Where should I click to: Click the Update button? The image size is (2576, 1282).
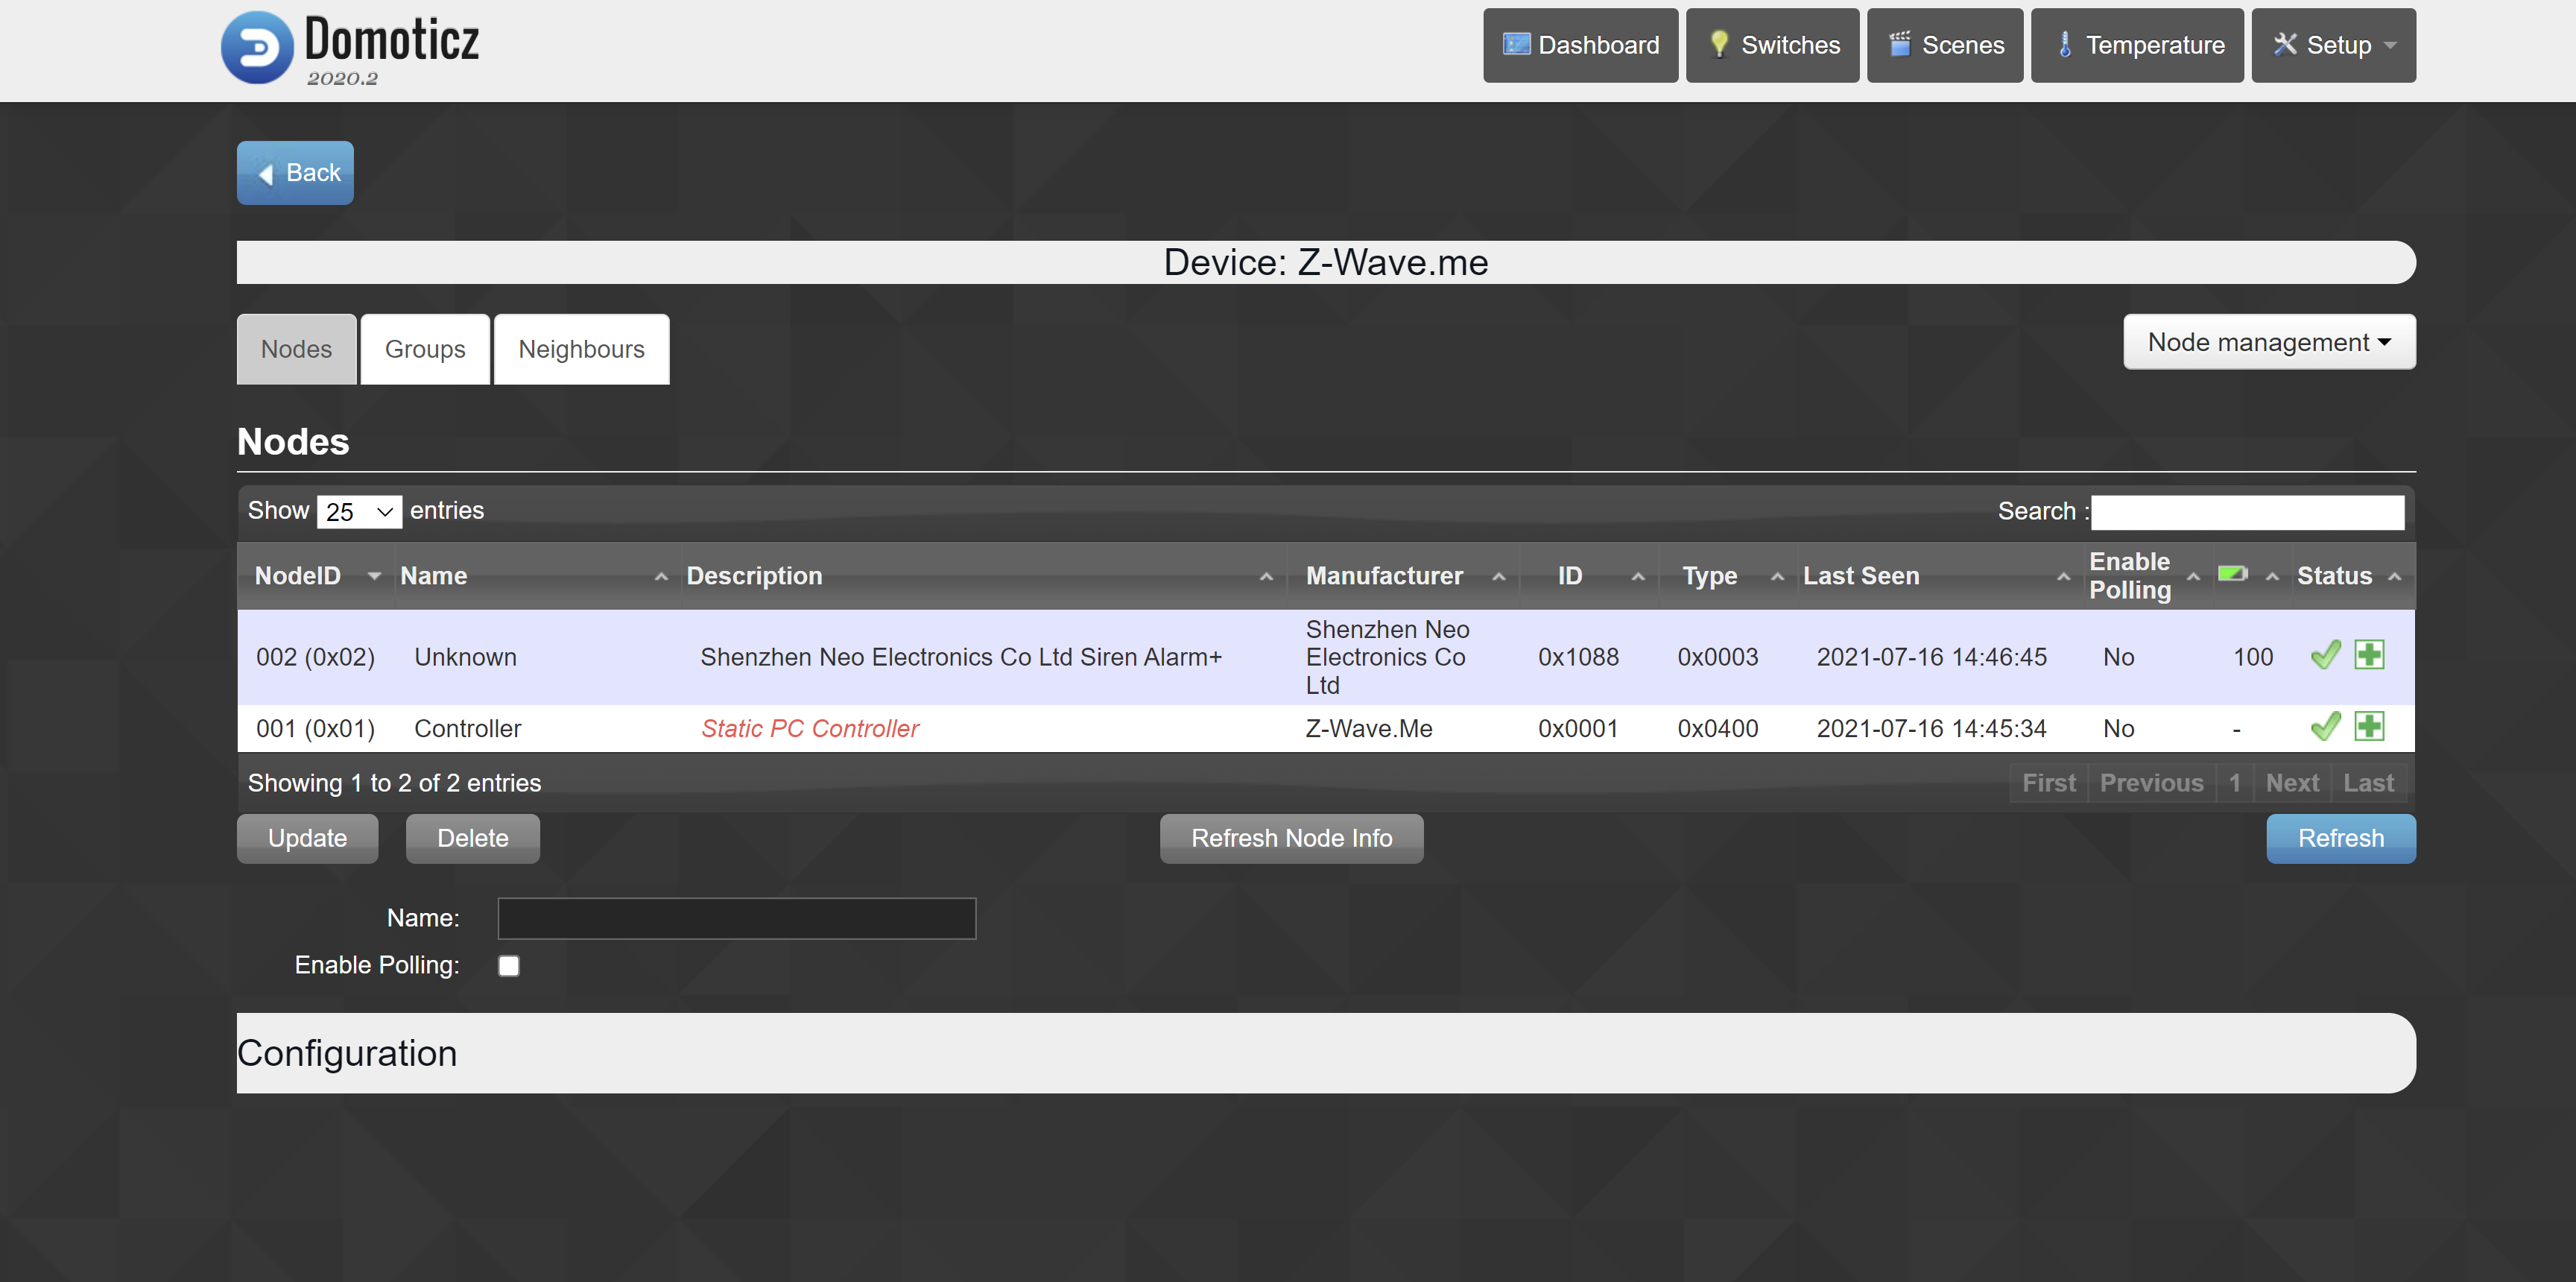[307, 838]
